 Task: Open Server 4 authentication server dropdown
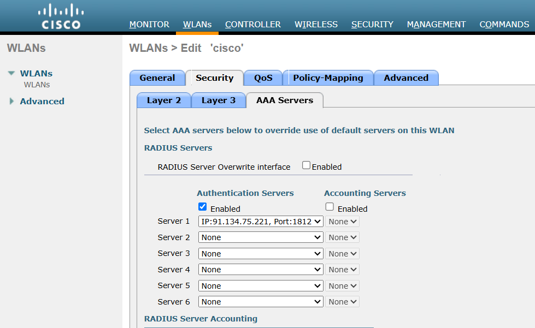(x=261, y=270)
